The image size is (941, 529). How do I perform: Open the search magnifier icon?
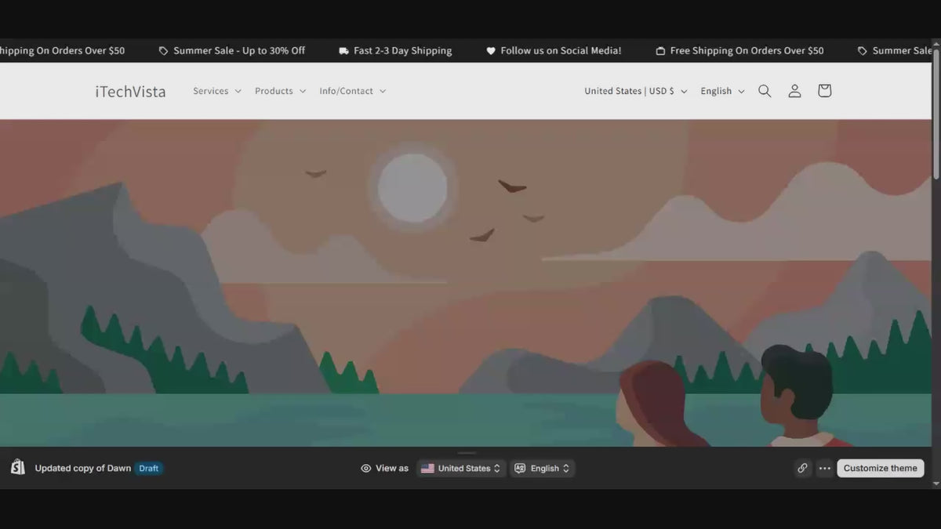click(765, 91)
